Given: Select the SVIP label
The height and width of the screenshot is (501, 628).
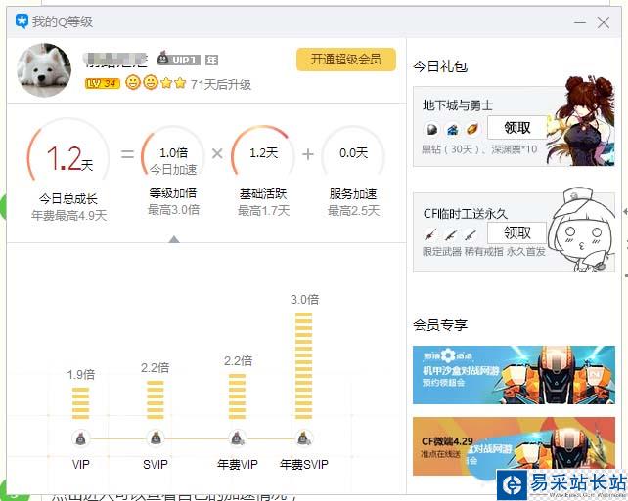Looking at the screenshot, I should tap(156, 465).
